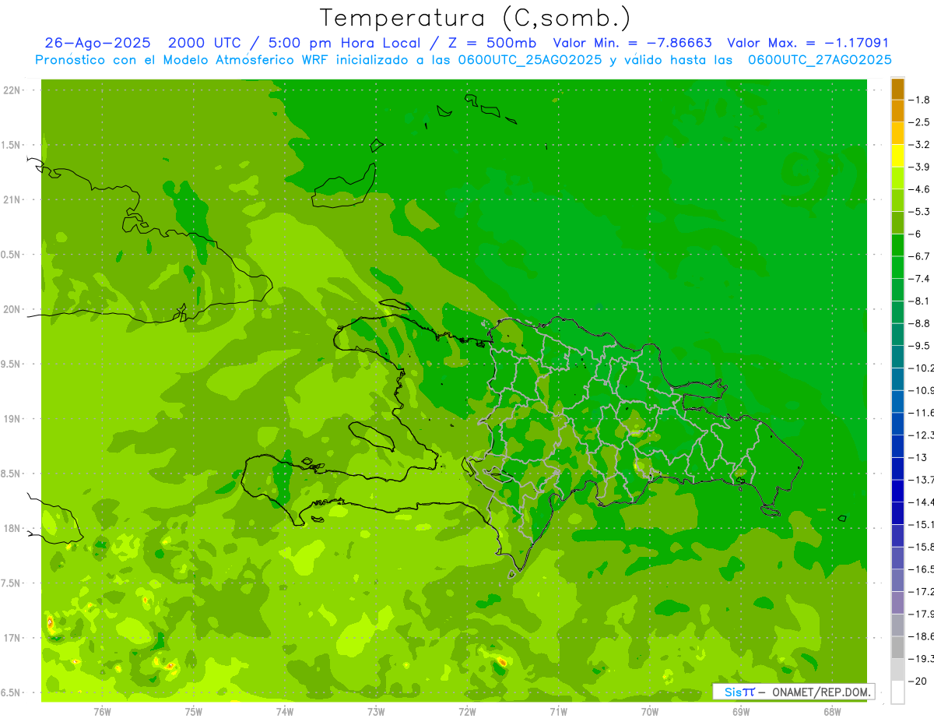Click the dark orange swatch above -1.8
The height and width of the screenshot is (722, 934).
point(897,89)
